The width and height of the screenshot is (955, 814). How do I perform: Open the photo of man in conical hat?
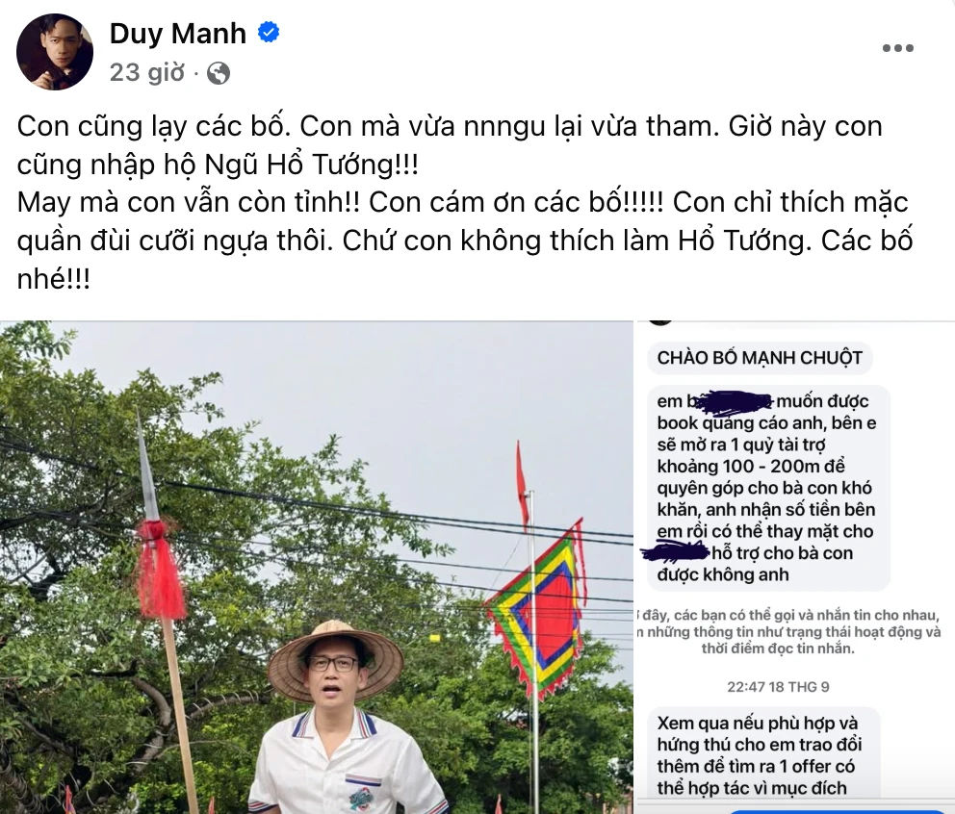317,568
